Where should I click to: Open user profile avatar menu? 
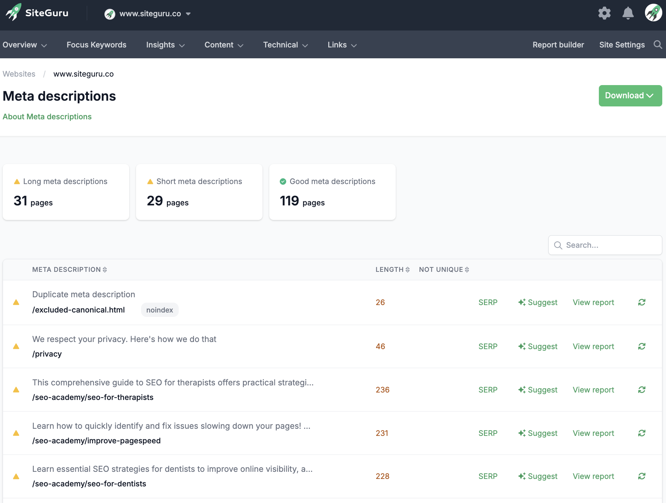click(653, 13)
